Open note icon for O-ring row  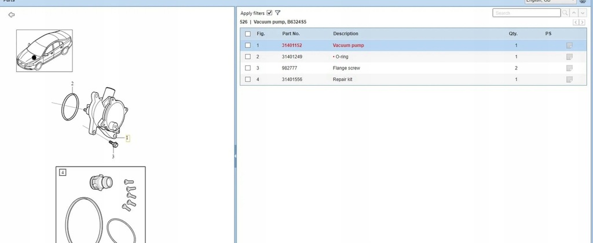[x=569, y=57]
